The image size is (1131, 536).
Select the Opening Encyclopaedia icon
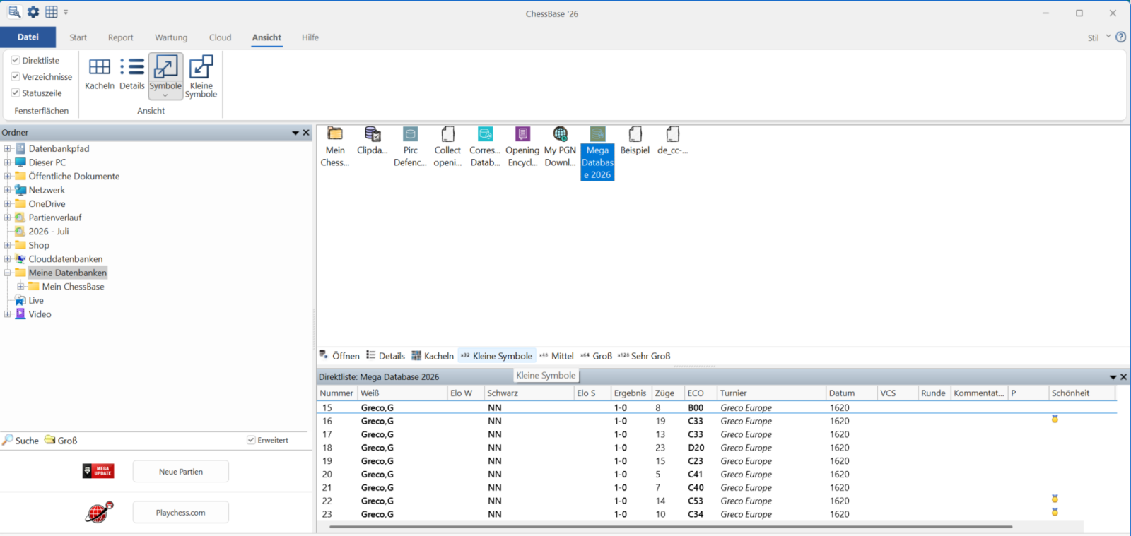click(522, 147)
